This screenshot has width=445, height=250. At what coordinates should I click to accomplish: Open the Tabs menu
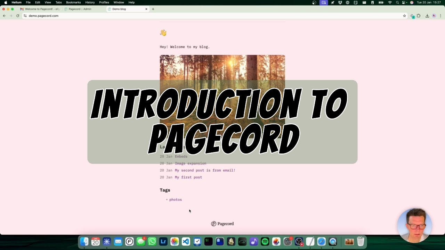[58, 2]
